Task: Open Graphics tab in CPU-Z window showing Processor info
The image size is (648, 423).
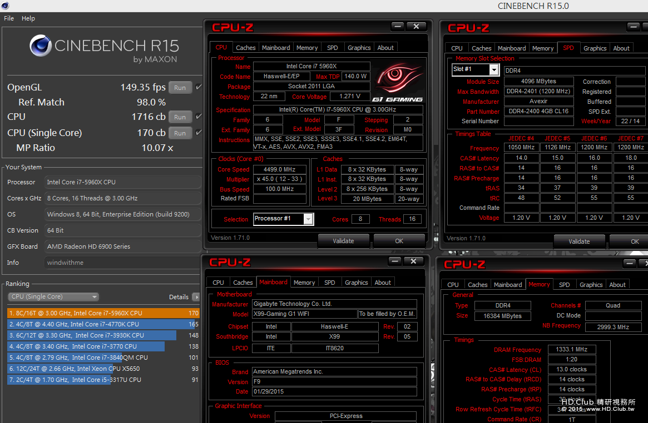Action: click(x=359, y=48)
